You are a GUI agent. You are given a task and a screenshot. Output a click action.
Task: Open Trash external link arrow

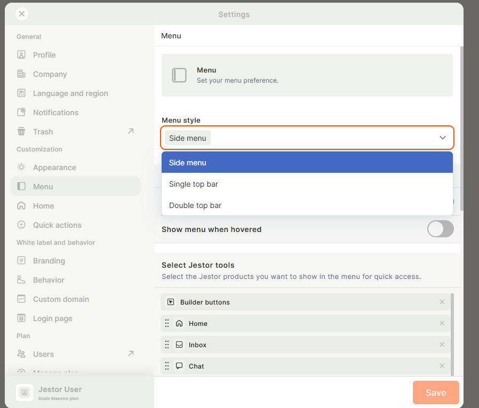coord(131,131)
